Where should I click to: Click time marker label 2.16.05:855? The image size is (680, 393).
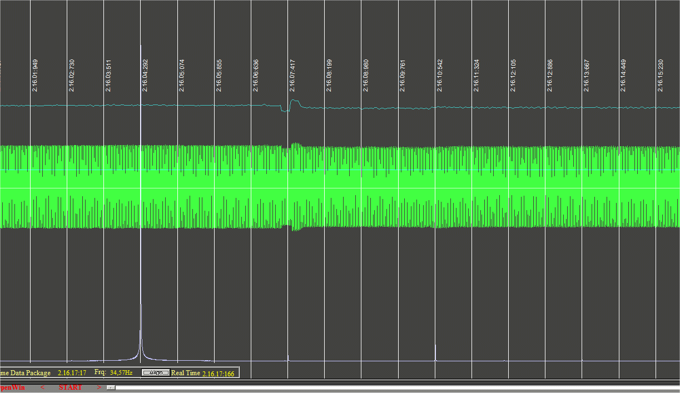(219, 75)
